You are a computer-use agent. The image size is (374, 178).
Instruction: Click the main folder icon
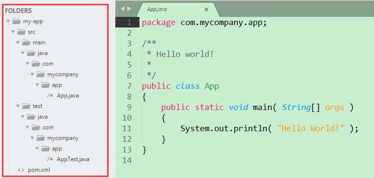(26, 42)
